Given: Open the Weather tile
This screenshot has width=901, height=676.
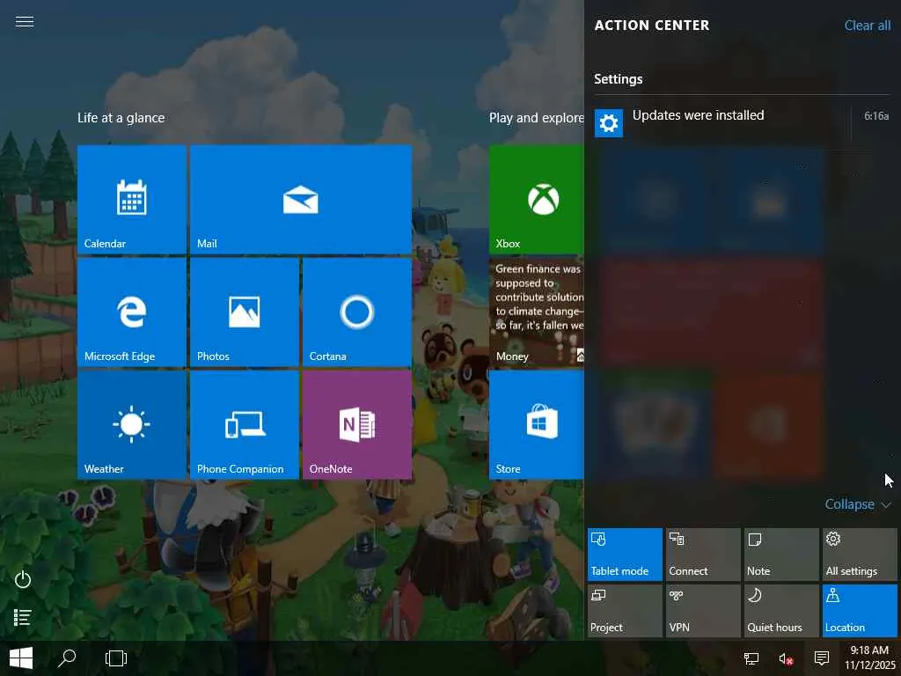Looking at the screenshot, I should pyautogui.click(x=132, y=424).
